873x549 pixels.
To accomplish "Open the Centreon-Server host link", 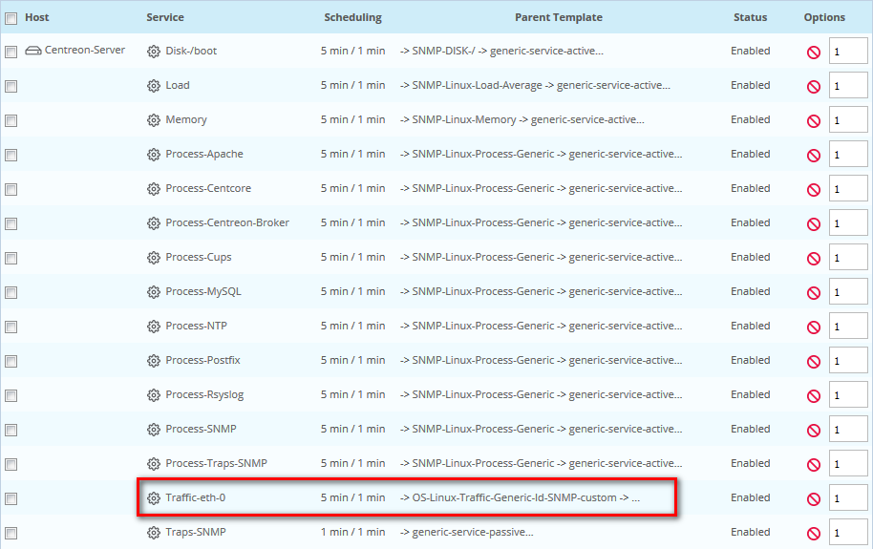I will (x=85, y=50).
